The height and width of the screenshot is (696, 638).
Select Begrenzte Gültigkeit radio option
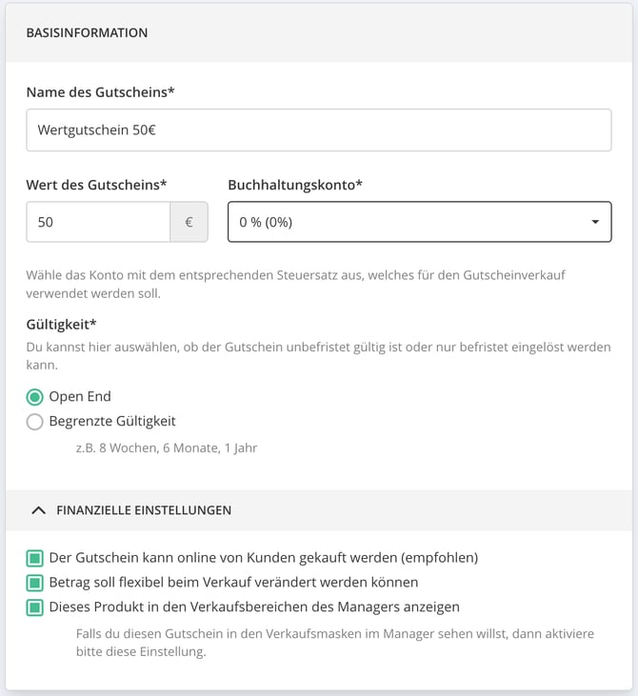[34, 421]
